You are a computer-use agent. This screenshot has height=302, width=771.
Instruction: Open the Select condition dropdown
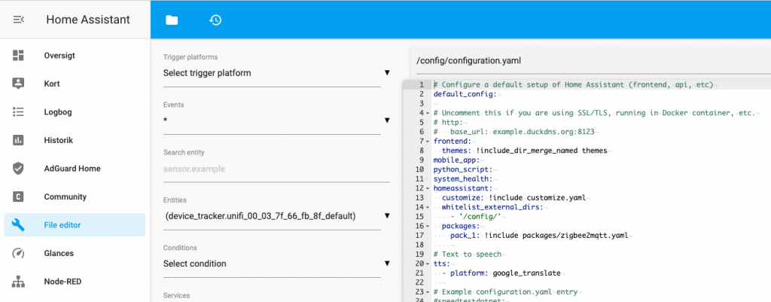click(277, 264)
